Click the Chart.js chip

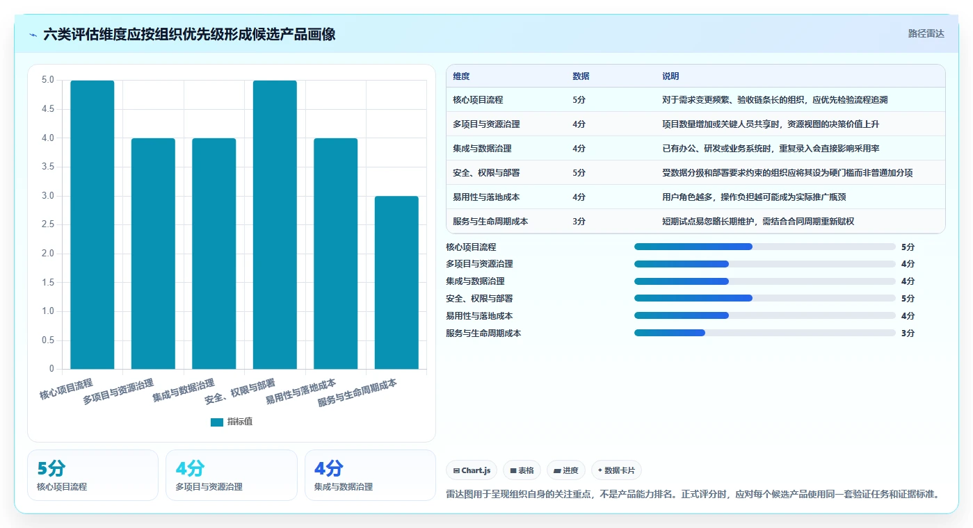click(x=472, y=470)
